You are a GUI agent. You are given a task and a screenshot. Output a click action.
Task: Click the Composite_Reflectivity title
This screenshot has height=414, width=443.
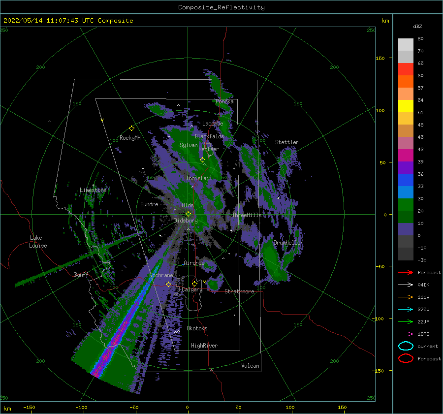(221, 7)
